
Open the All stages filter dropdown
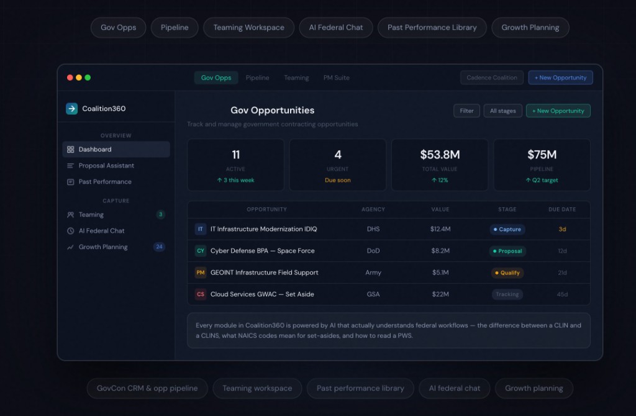click(x=502, y=111)
